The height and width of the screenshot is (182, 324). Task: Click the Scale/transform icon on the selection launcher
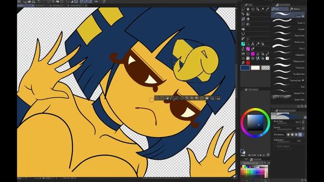pyautogui.click(x=202, y=98)
